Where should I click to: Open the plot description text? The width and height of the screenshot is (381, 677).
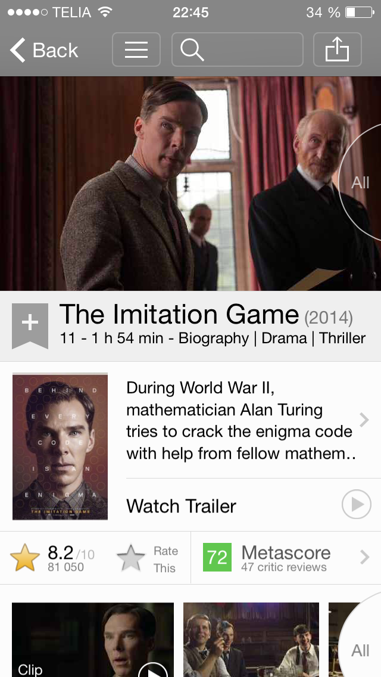coord(241,421)
